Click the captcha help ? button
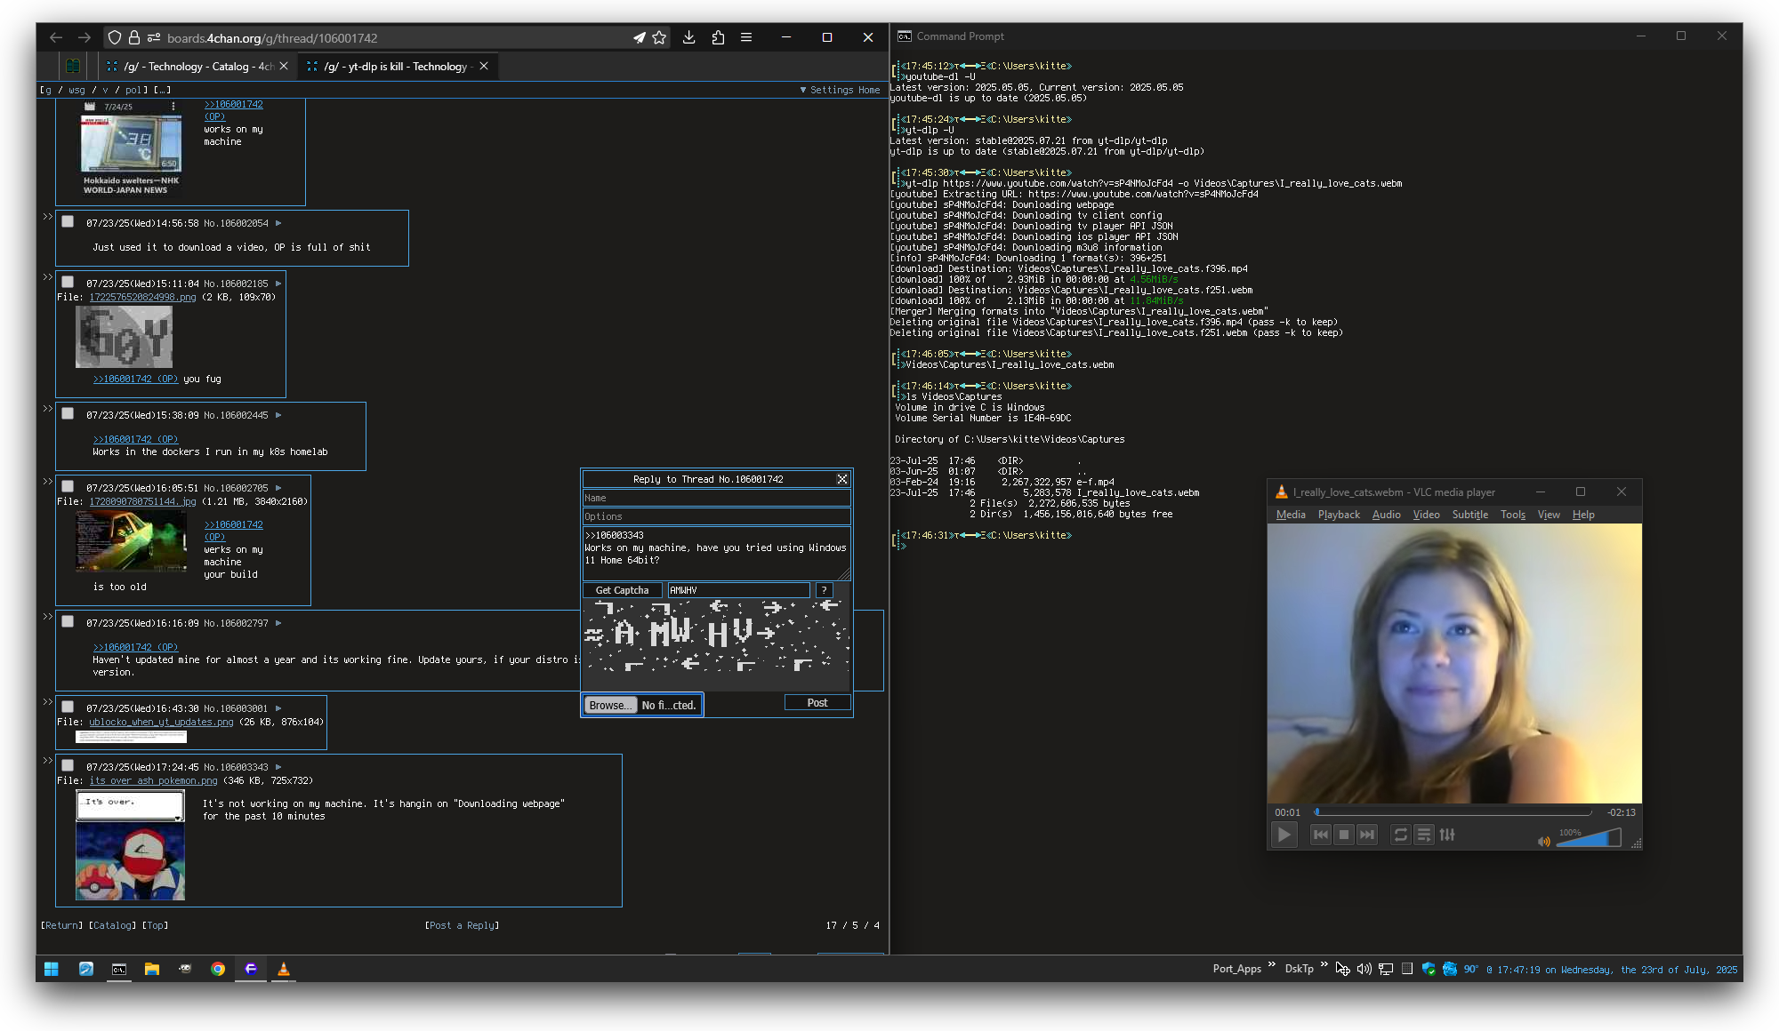Viewport: 1779px width, 1031px height. point(824,590)
